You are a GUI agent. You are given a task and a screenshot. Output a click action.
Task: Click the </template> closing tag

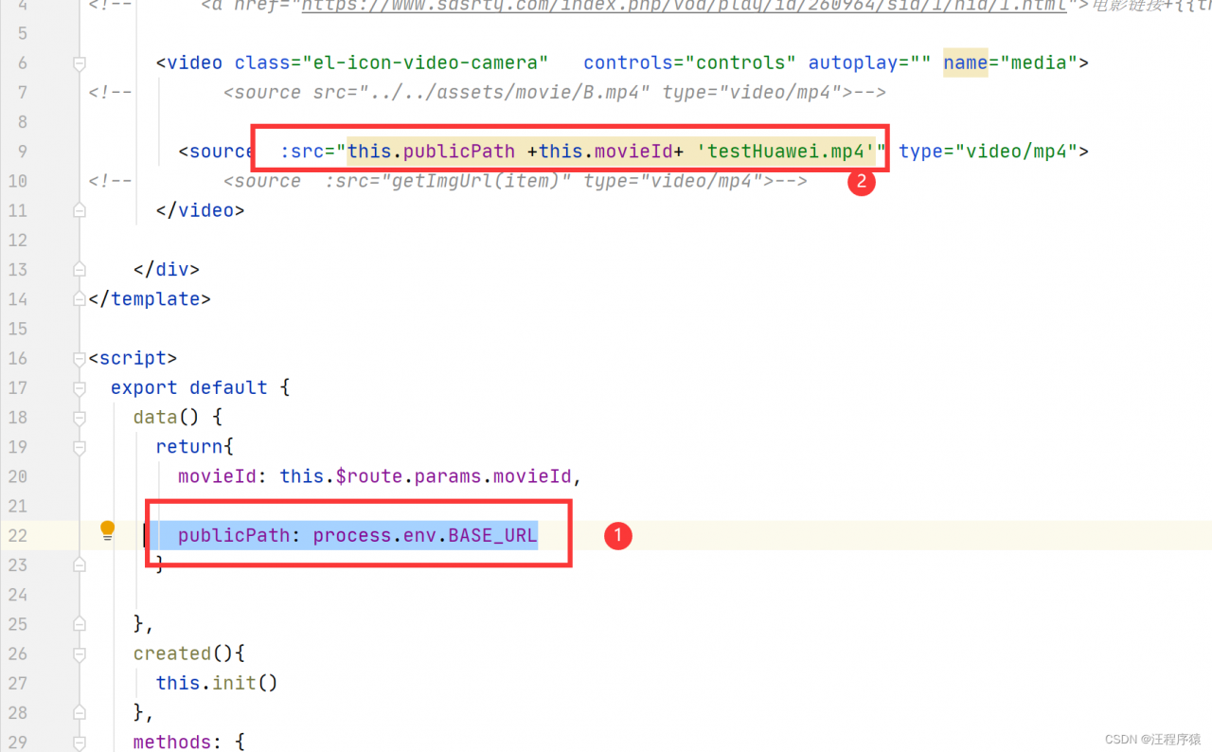coord(150,299)
